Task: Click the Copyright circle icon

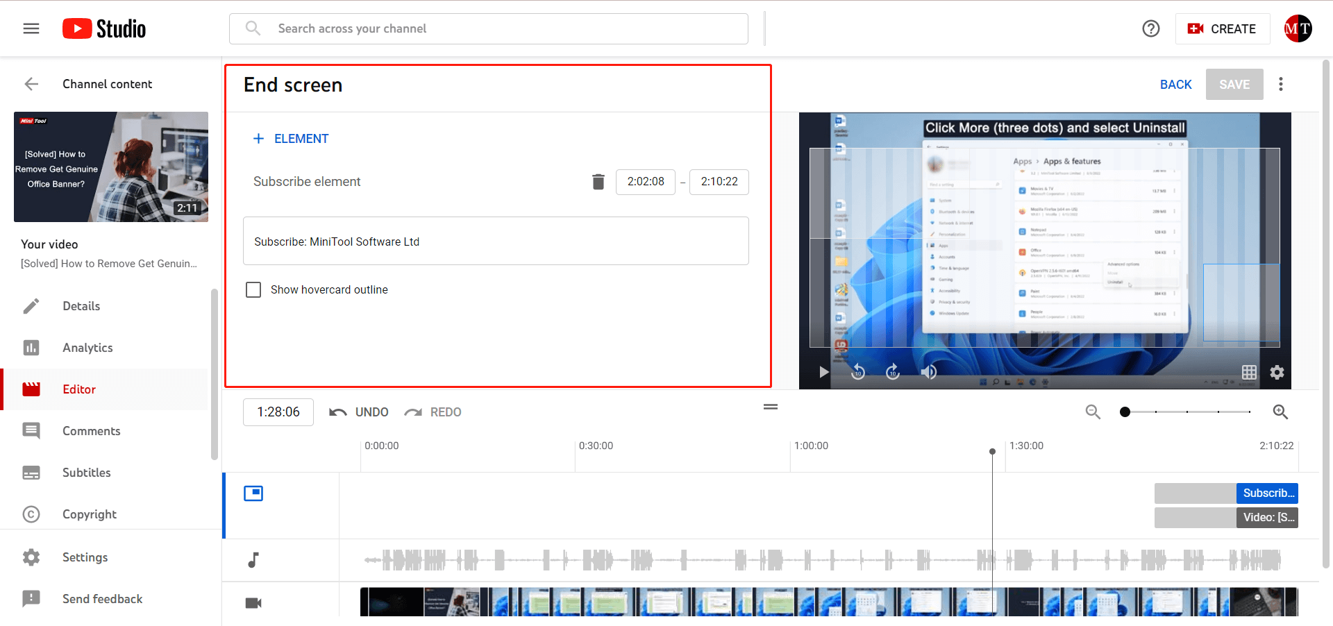Action: click(31, 514)
